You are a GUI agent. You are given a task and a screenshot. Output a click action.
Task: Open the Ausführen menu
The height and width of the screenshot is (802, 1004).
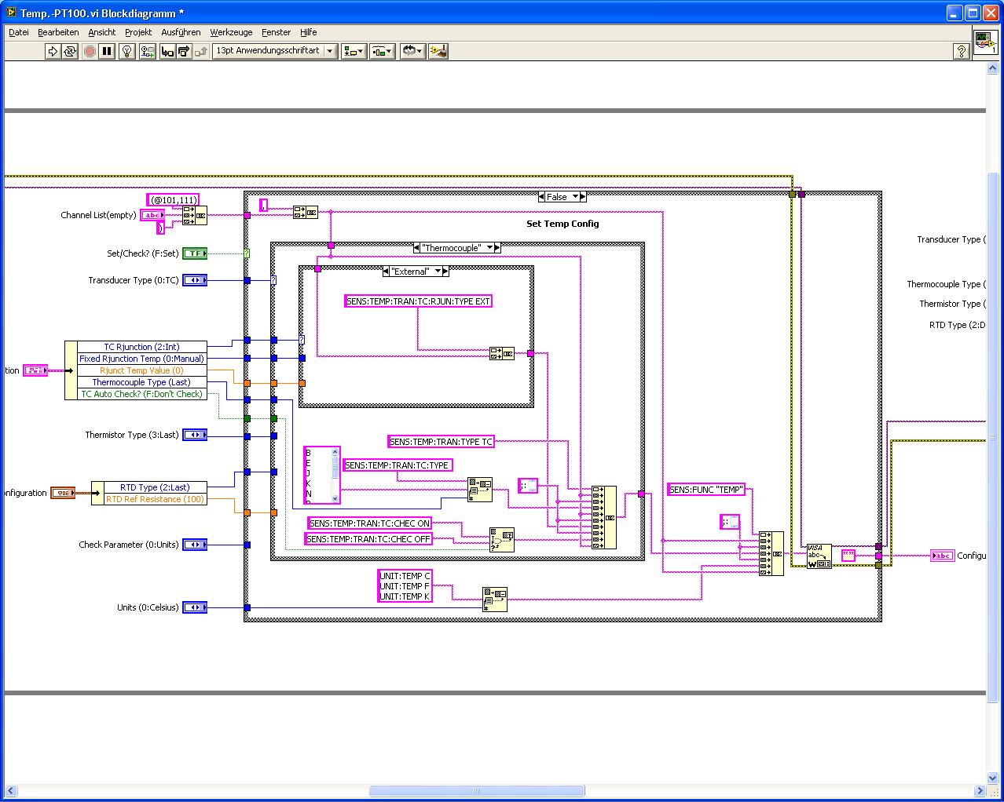pyautogui.click(x=181, y=32)
